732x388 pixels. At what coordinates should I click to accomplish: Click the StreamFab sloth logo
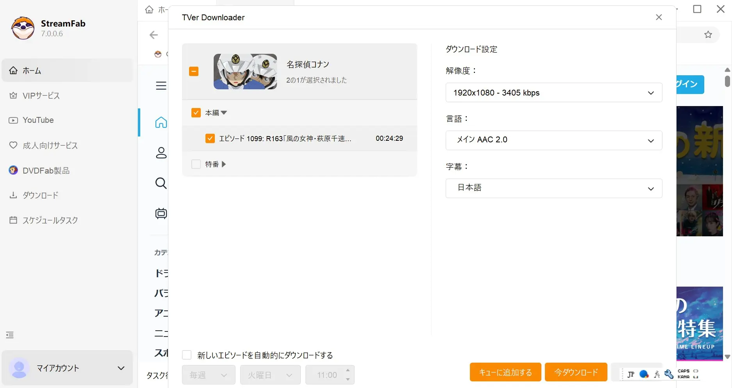[23, 28]
